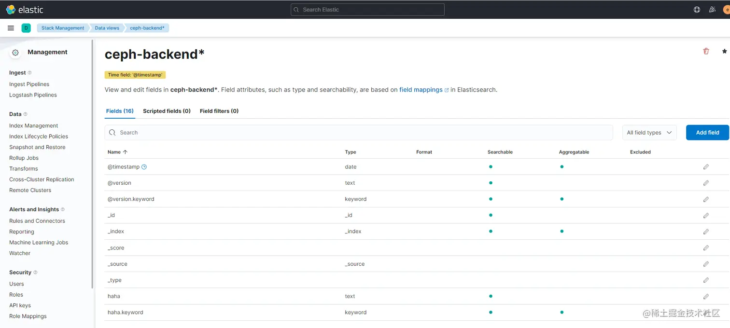Screen dimensions: 730x328
Task: Open Users under Security
Action: click(x=16, y=284)
